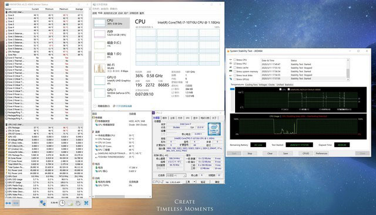The width and height of the screenshot is (376, 215).
Task: Open Preferences in AIDA64 stability test
Action: point(321,153)
